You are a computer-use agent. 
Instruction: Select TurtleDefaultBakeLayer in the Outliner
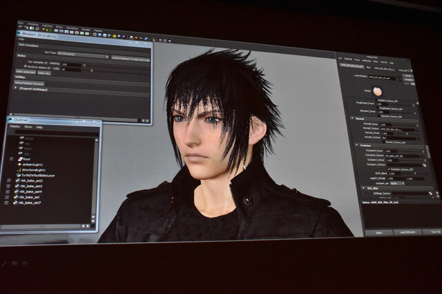pyautogui.click(x=38, y=175)
